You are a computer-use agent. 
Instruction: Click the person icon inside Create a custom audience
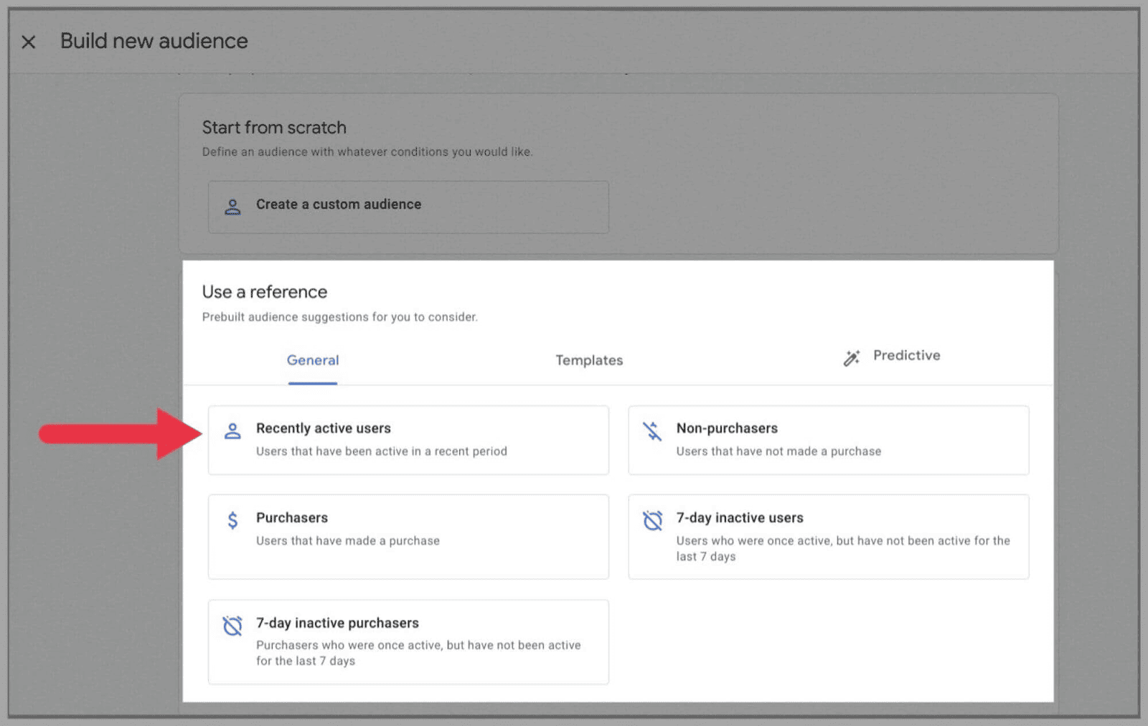(232, 207)
